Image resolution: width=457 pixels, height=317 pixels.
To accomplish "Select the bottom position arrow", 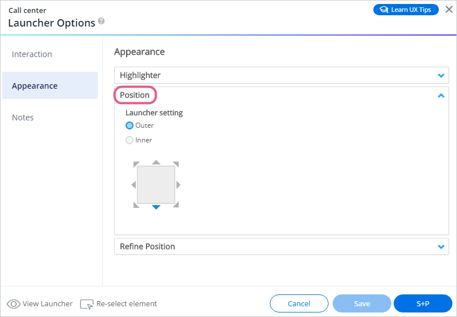I will [x=156, y=207].
